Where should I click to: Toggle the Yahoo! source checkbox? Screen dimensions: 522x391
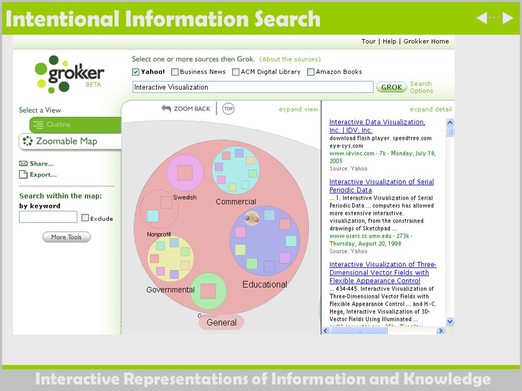(x=135, y=72)
